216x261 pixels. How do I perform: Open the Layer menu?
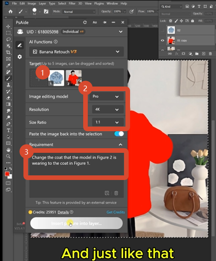(42, 4)
